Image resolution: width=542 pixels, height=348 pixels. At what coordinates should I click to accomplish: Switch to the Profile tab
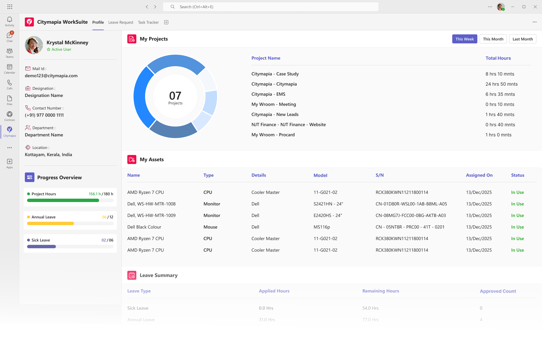[x=98, y=22]
